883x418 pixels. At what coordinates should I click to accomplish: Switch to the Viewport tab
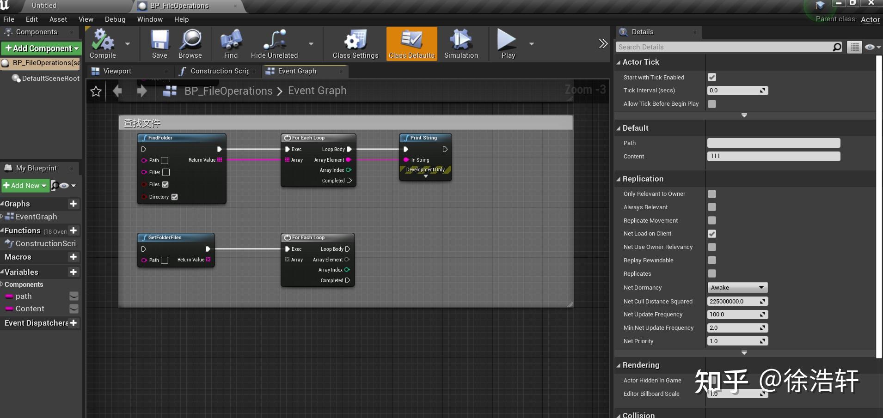point(118,71)
